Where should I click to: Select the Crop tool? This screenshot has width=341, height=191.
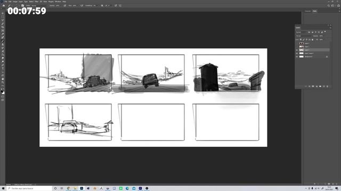click(3, 27)
